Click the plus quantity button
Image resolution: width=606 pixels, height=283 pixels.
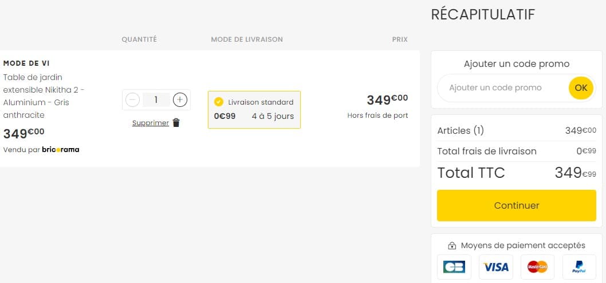tap(180, 100)
